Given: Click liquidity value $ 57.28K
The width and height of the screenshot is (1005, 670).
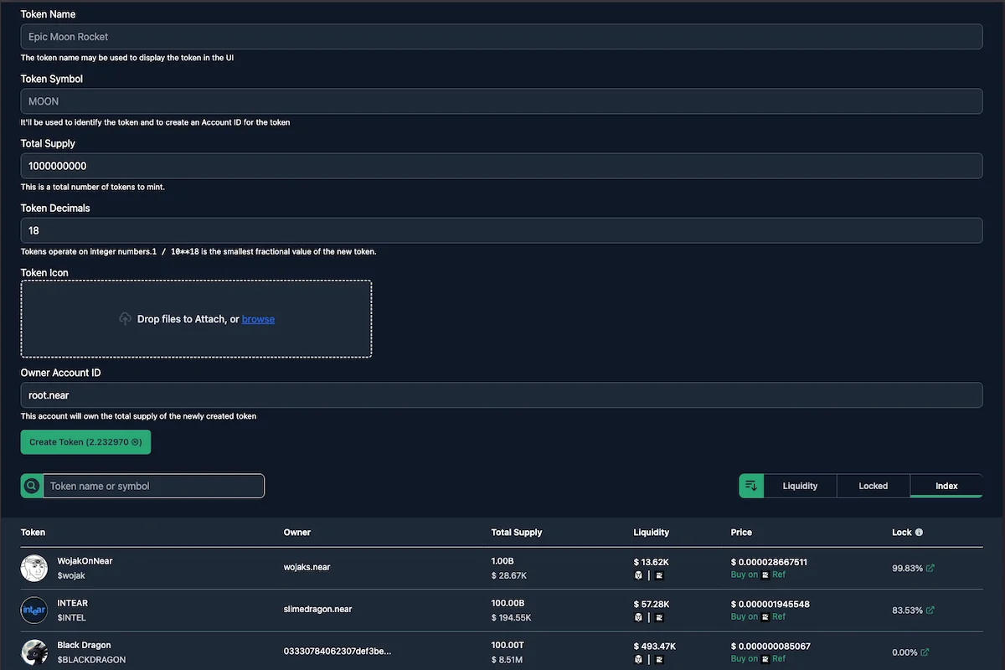Looking at the screenshot, I should click(x=652, y=604).
